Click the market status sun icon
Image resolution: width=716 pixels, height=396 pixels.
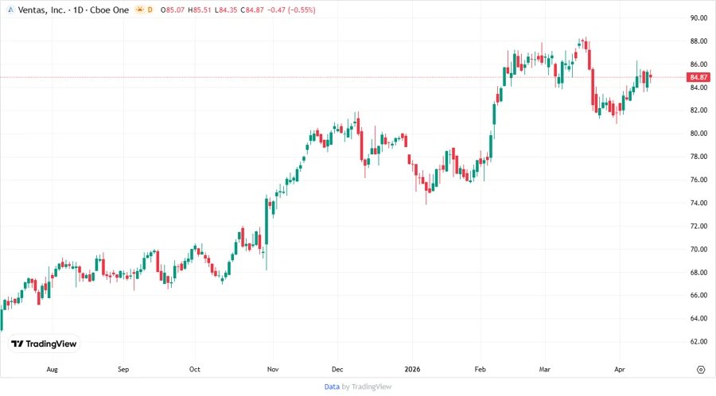coord(139,10)
